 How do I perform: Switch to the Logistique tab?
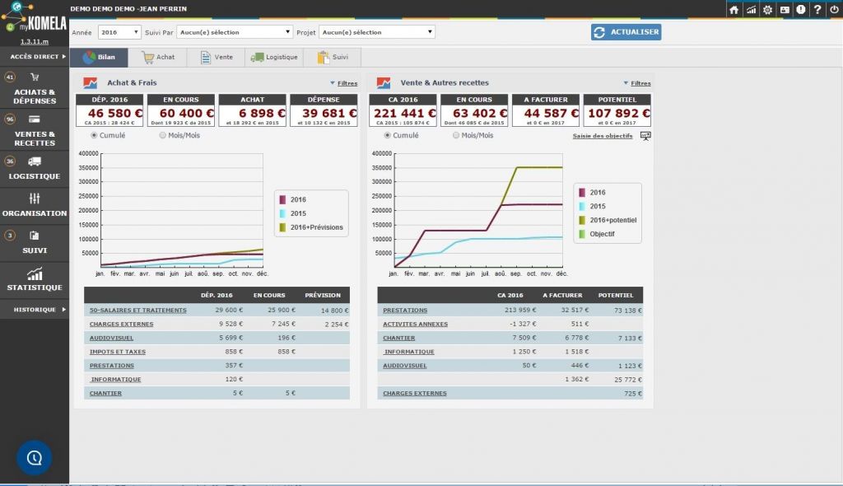pos(274,58)
